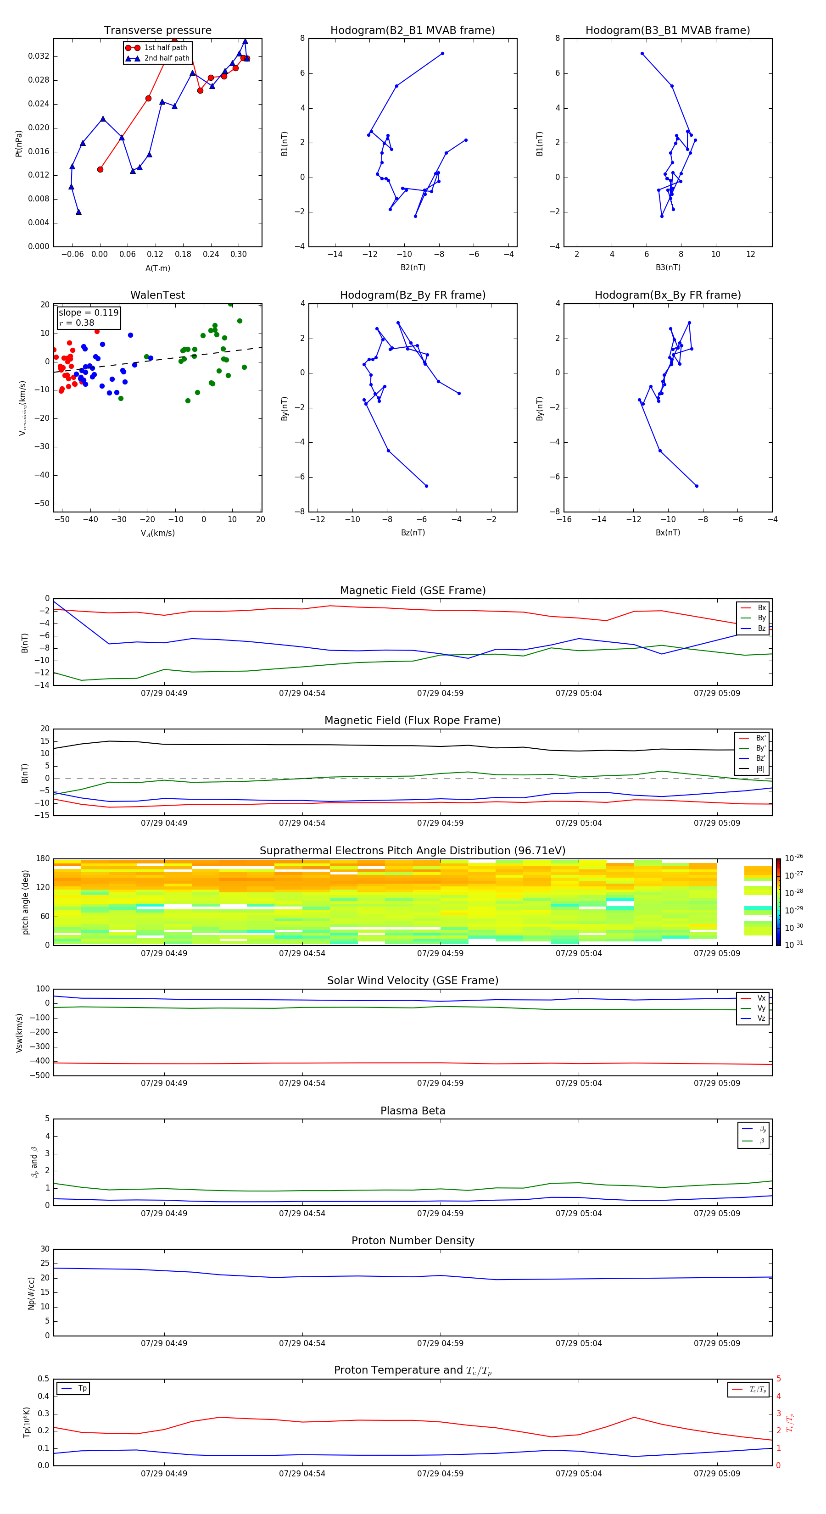
Task: Click the 'Bx(nT)' x-axis label
Action: pos(668,533)
